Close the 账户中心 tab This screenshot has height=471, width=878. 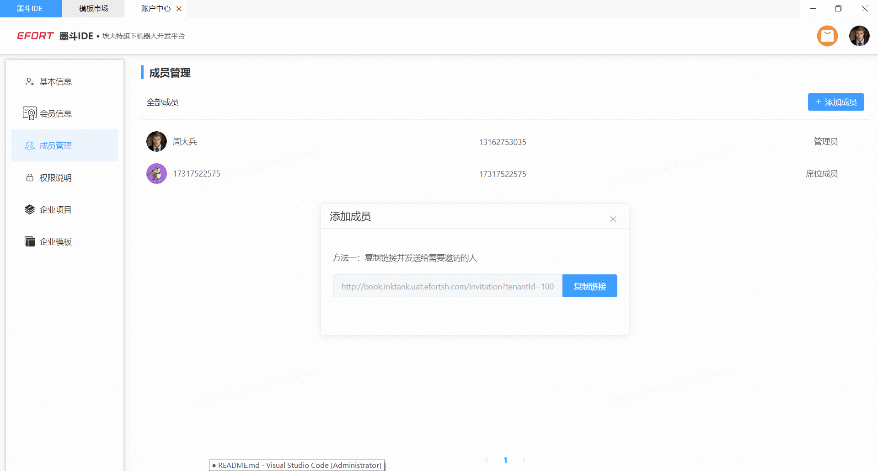179,9
